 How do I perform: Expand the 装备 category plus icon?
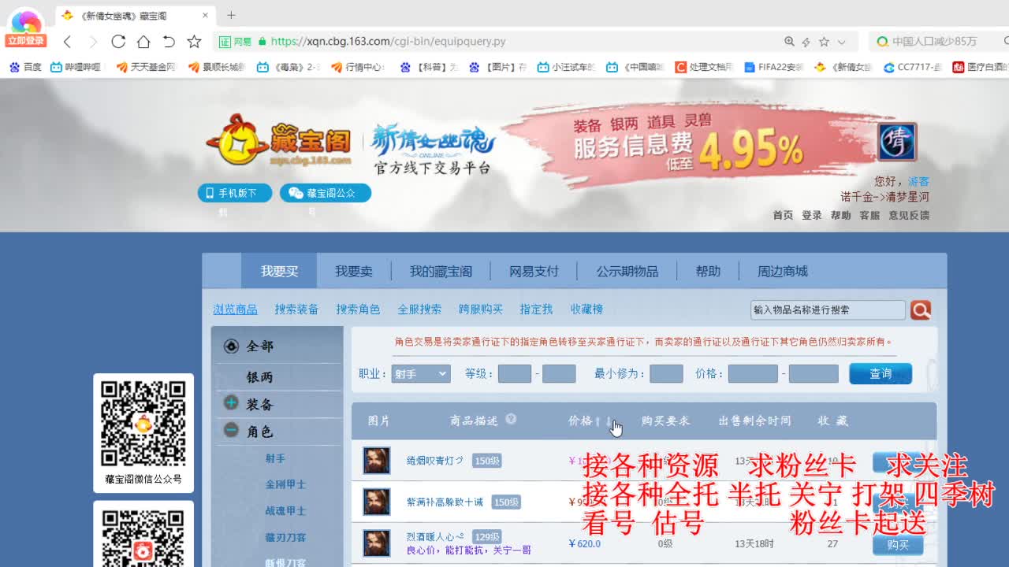click(x=231, y=403)
